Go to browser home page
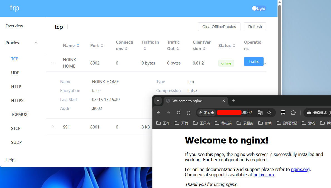The width and height of the screenshot is (331, 188). click(189, 113)
